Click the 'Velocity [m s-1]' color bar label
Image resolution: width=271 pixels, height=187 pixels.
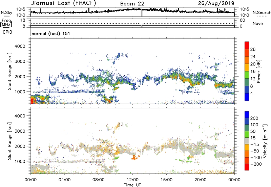click(265, 141)
